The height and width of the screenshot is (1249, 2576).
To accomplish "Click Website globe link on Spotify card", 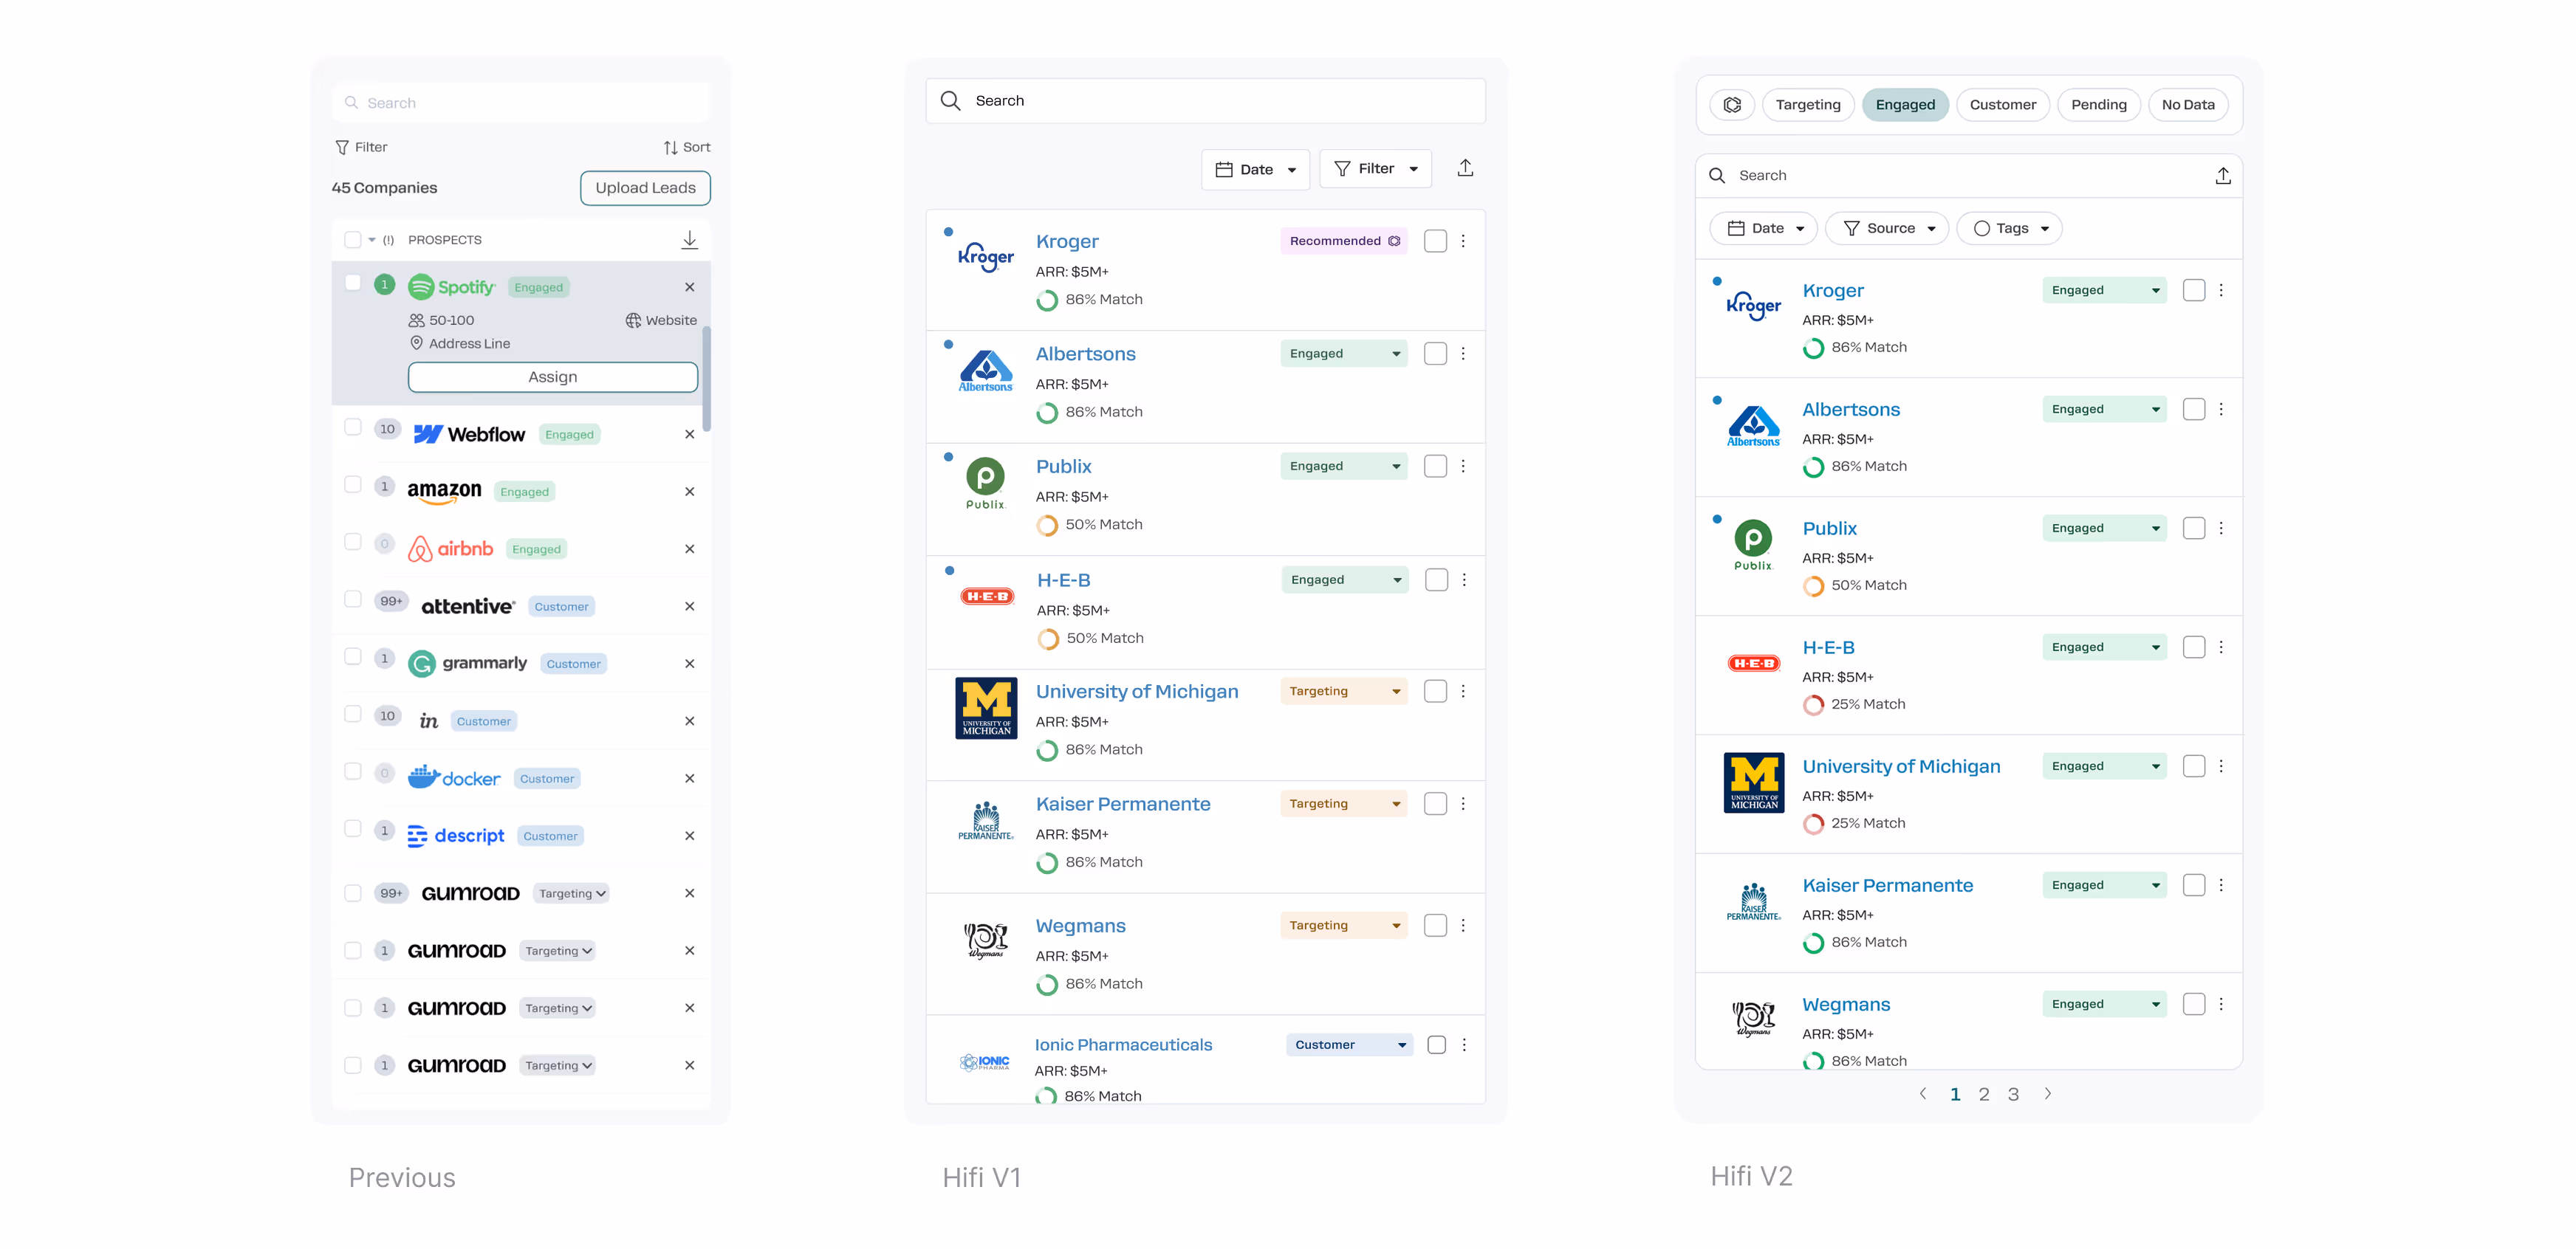I will click(x=661, y=321).
